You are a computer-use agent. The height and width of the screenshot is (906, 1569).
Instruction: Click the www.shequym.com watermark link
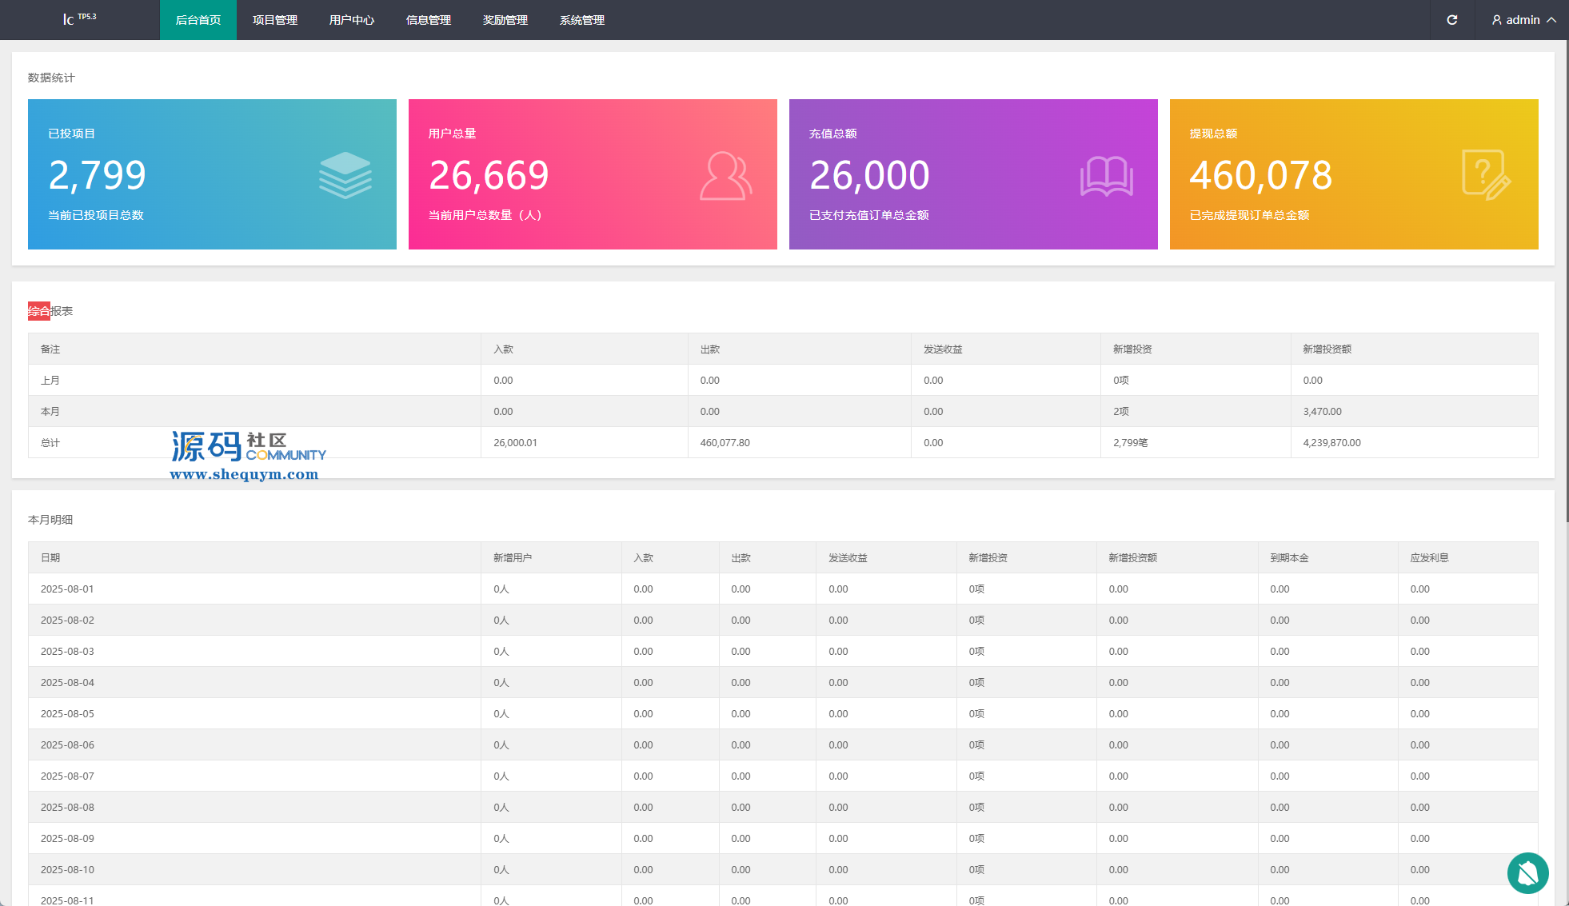click(x=244, y=474)
